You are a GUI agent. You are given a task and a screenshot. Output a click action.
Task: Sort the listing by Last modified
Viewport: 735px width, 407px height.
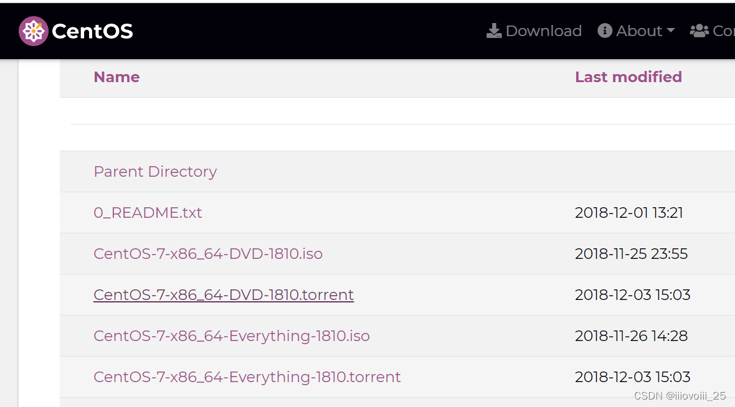pos(628,77)
